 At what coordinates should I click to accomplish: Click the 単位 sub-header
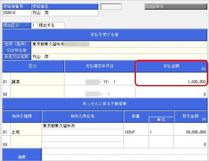click(161, 120)
